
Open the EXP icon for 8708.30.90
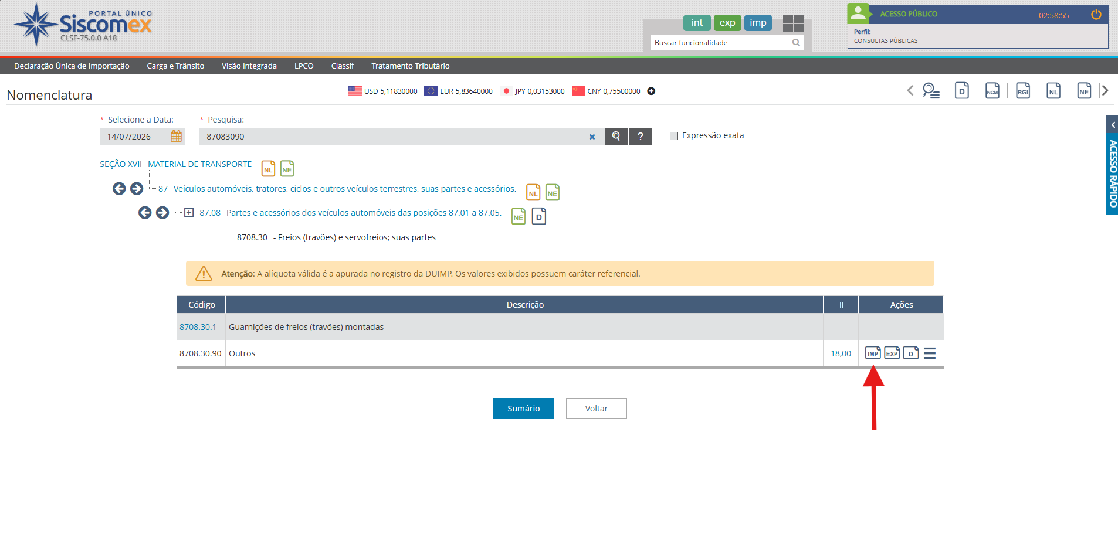click(x=892, y=353)
